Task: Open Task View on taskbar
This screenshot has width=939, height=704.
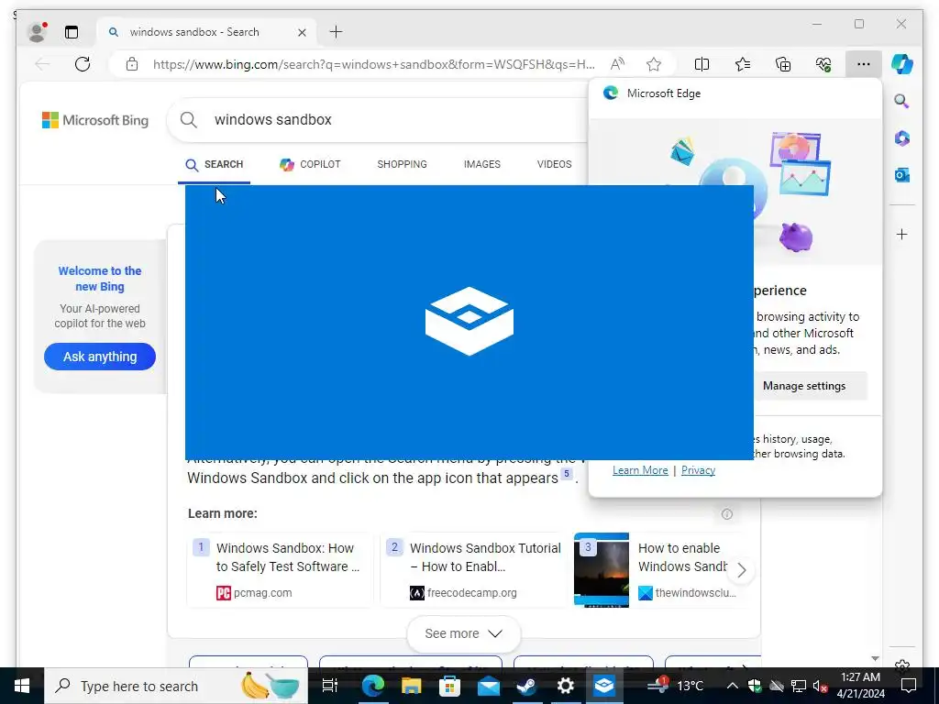Action: tap(330, 686)
